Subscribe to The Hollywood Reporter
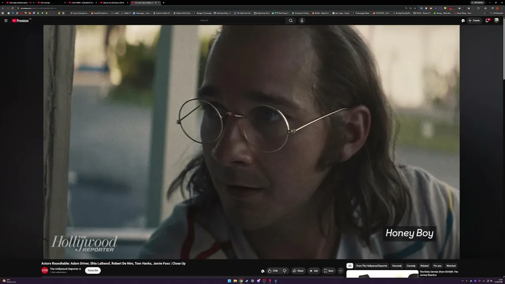This screenshot has width=505, height=284. pos(93,270)
